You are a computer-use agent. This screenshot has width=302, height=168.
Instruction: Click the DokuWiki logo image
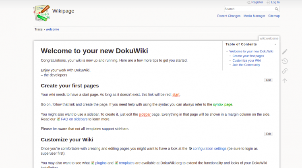(x=42, y=13)
